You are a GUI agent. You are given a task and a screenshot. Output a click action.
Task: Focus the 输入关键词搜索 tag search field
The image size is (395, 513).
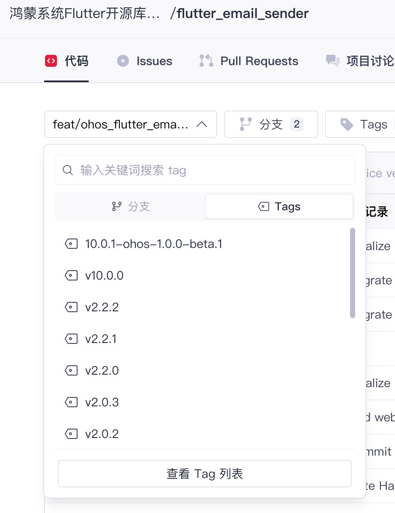click(205, 170)
